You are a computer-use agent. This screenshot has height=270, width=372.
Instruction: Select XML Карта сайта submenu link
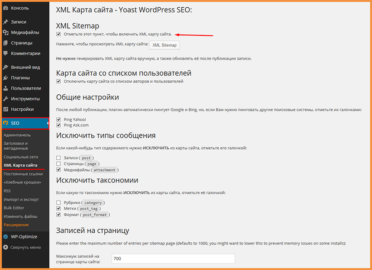tap(20, 165)
